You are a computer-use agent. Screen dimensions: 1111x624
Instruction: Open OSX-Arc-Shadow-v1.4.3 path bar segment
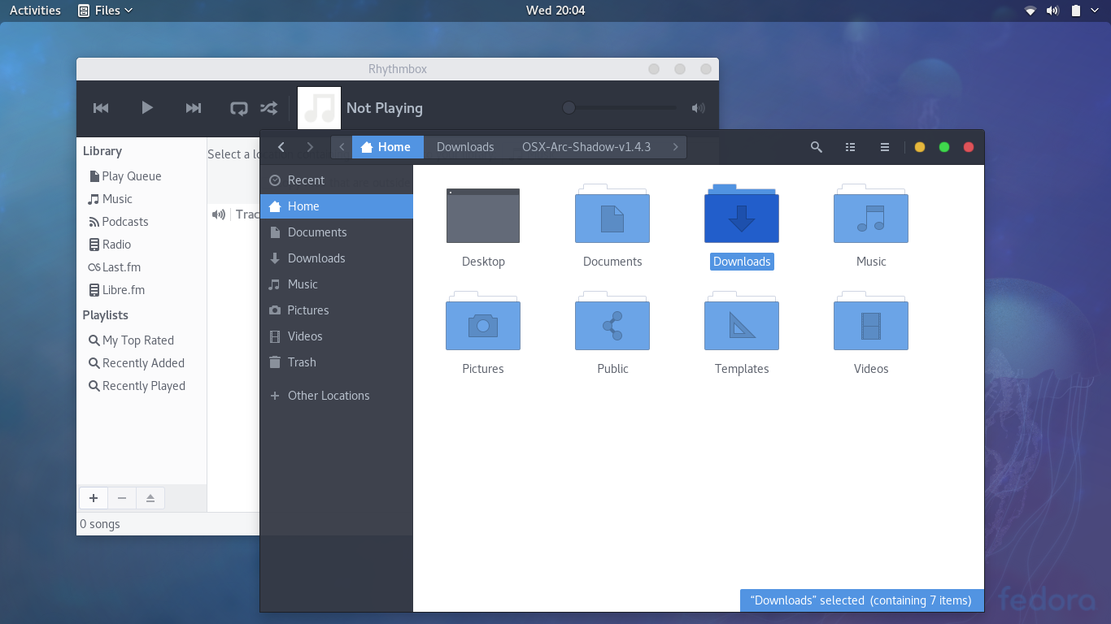click(x=586, y=147)
